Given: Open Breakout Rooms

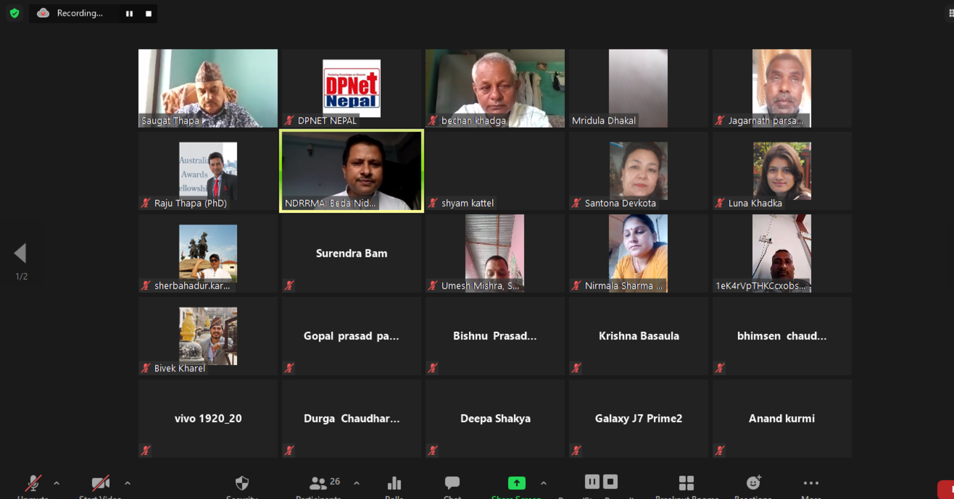Looking at the screenshot, I should click(686, 483).
